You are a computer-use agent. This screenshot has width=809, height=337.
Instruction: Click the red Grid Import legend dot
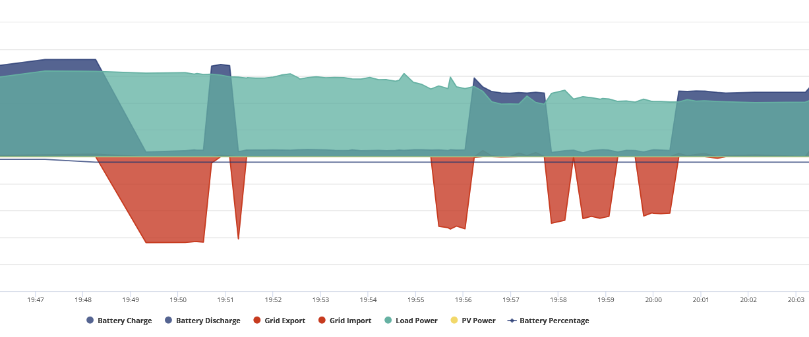[322, 321]
